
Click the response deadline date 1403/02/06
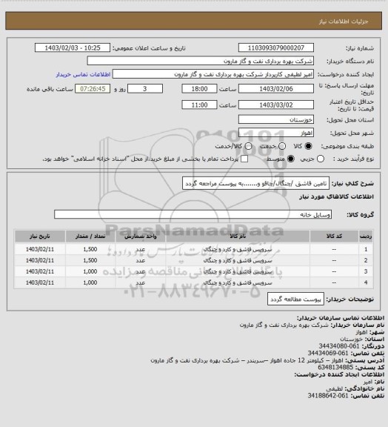click(x=276, y=89)
